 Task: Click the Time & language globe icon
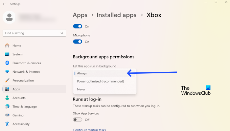point(7,106)
